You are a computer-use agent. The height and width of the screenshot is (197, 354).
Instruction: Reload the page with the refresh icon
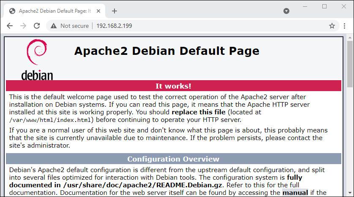point(37,26)
